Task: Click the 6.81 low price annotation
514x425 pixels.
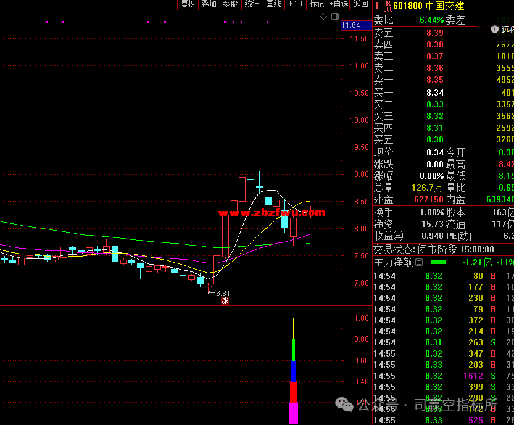Action: (223, 293)
